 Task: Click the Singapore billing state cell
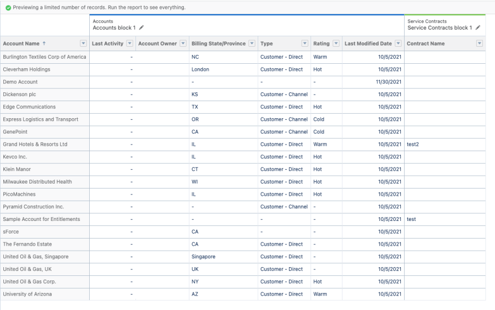coord(203,257)
